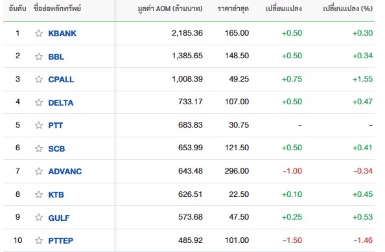
Task: Toggle PTTEP favorite star
Action: coord(39,240)
